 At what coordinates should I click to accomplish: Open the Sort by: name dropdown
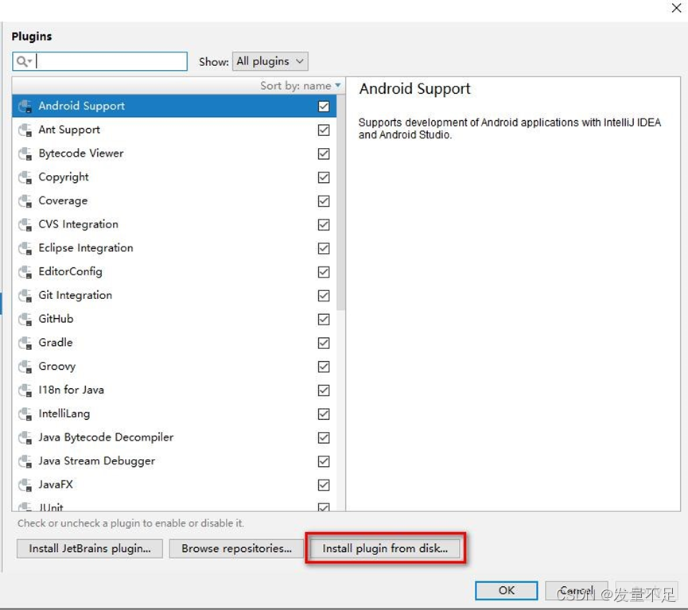coord(301,86)
